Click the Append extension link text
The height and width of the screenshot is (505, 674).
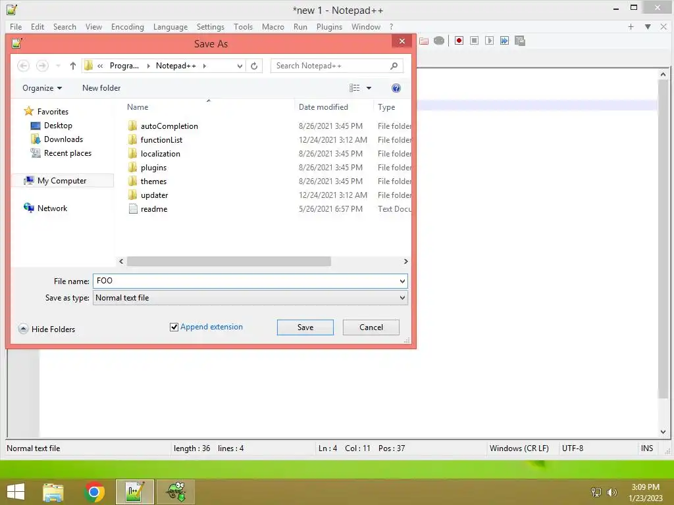(211, 327)
